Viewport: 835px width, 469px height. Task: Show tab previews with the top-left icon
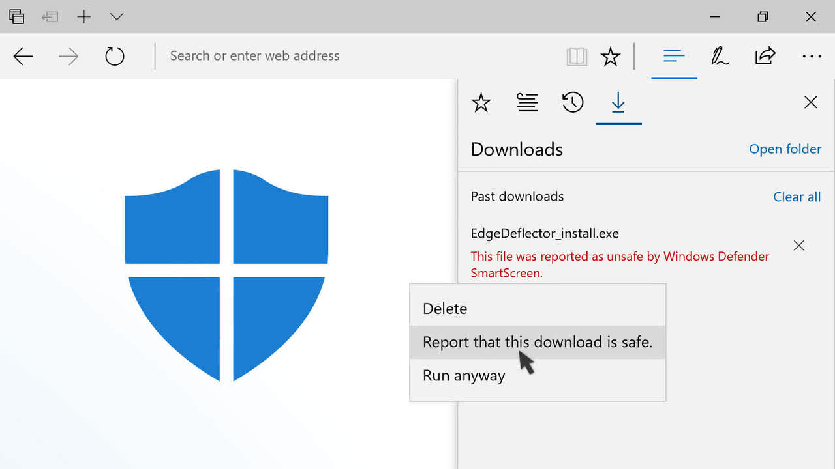coord(16,16)
